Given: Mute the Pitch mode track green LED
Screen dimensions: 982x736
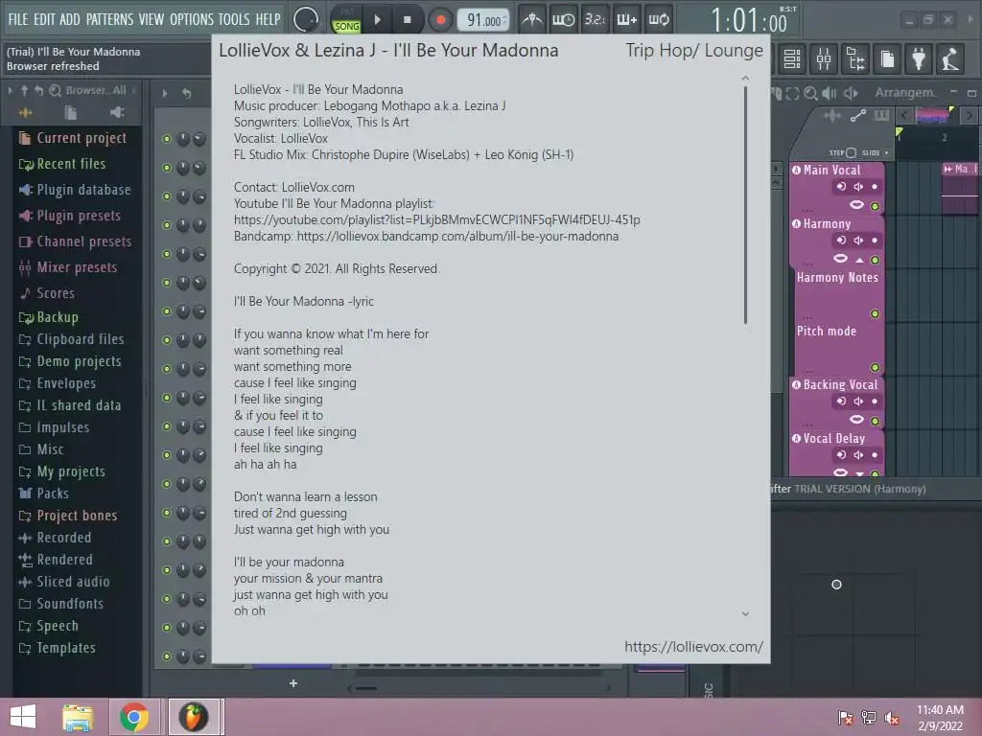Looking at the screenshot, I should (875, 367).
